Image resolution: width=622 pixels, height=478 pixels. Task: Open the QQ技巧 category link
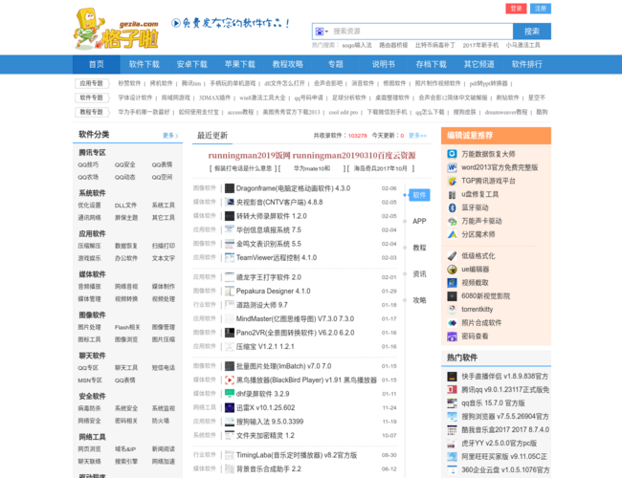pos(88,164)
